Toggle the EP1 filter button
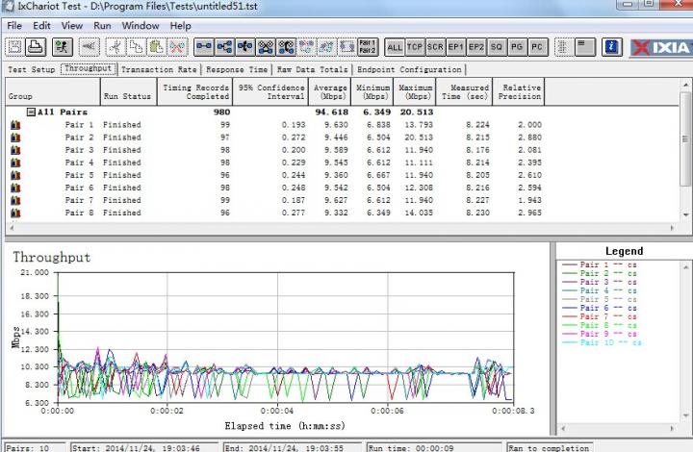Screen dimensions: 693x452 [455, 47]
